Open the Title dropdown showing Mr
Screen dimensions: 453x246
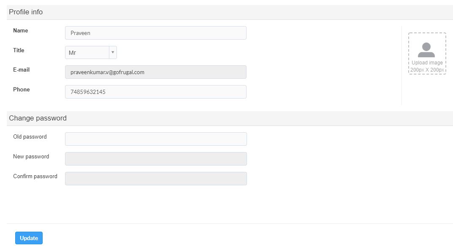pyautogui.click(x=87, y=53)
